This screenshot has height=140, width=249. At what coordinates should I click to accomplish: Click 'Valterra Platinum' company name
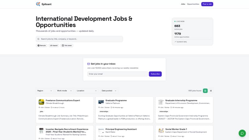pyautogui.click(x=113, y=103)
